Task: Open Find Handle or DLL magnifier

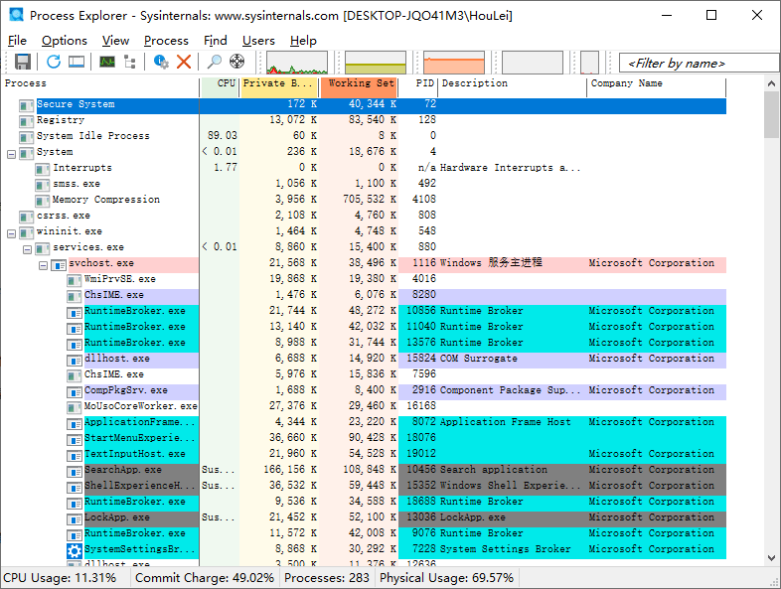Action: [x=215, y=62]
